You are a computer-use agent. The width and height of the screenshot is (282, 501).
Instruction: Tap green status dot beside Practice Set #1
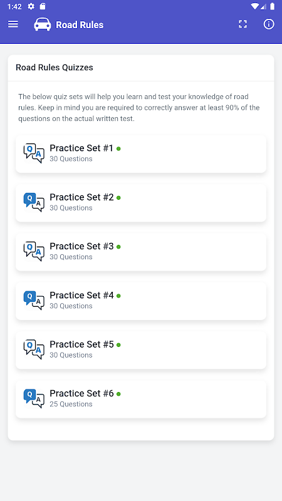(118, 149)
